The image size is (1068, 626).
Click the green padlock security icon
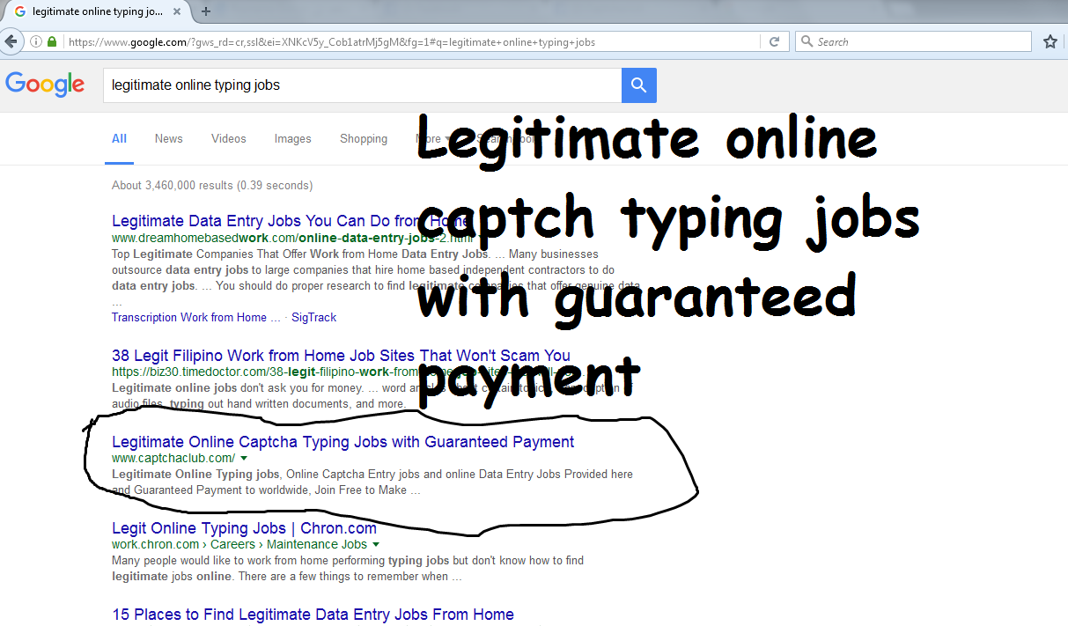(52, 41)
